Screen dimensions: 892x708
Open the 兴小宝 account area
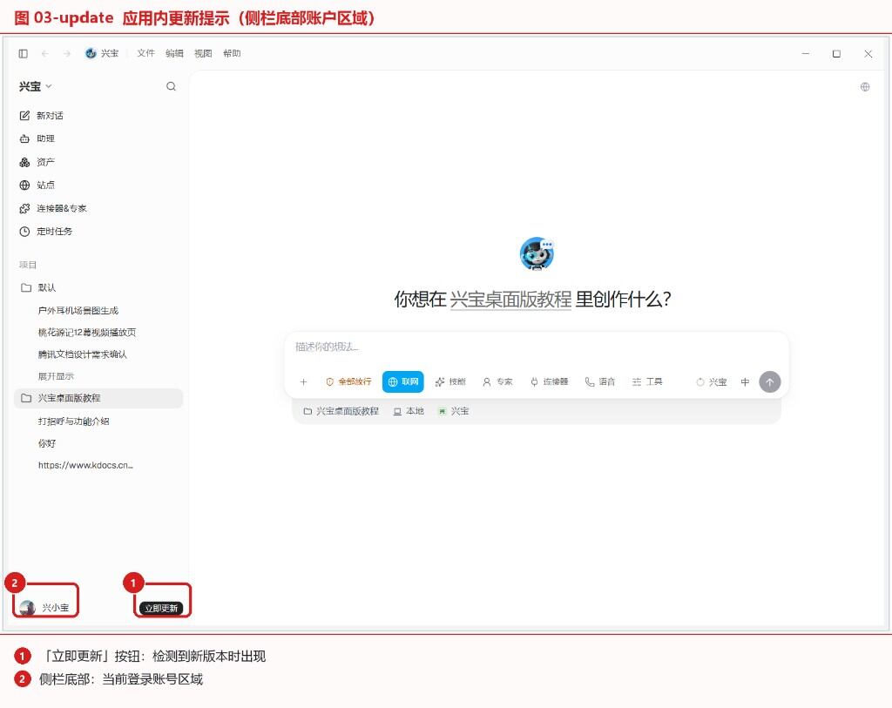point(44,608)
